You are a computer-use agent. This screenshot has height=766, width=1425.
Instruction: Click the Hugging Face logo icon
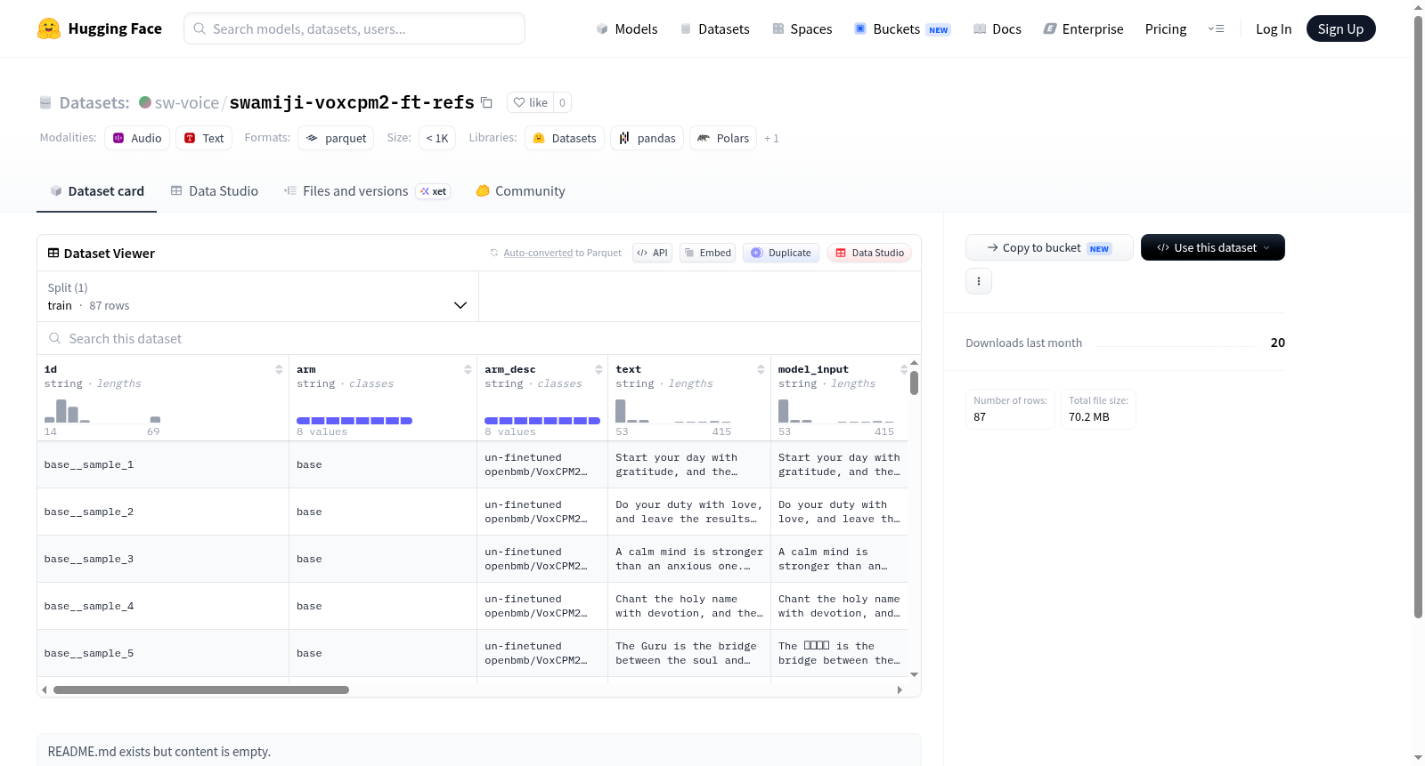tap(49, 28)
